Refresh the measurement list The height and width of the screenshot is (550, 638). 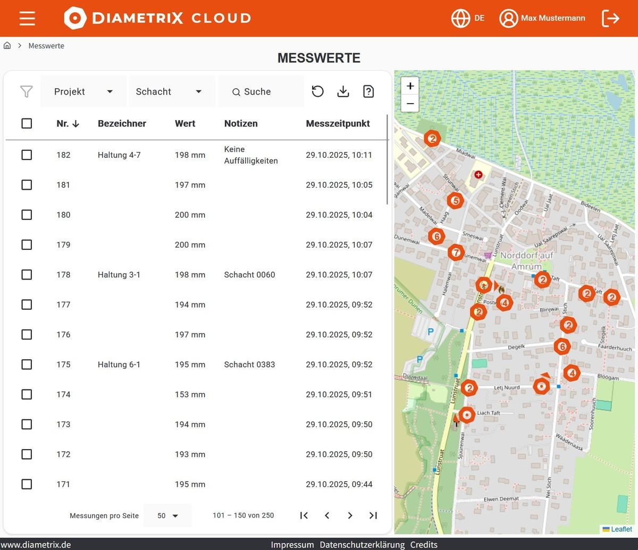click(317, 91)
